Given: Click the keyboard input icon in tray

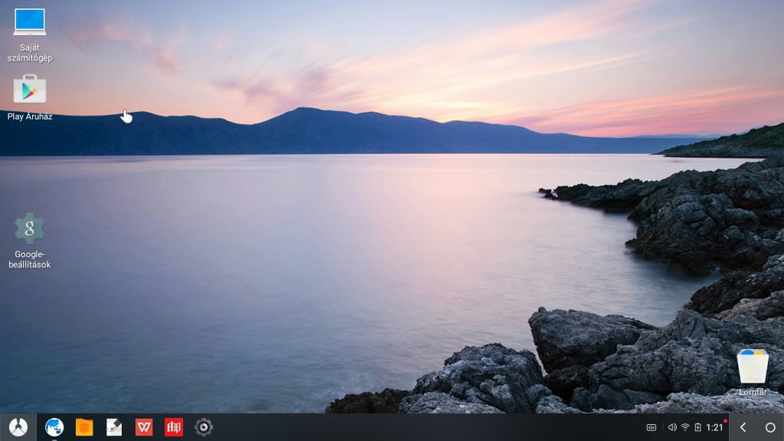Looking at the screenshot, I should click(652, 427).
